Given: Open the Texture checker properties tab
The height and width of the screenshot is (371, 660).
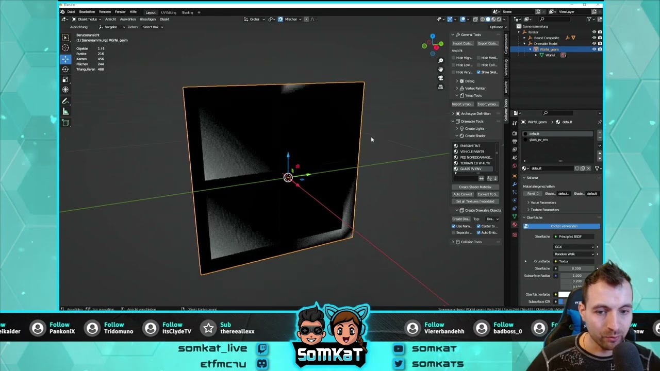Looking at the screenshot, I should point(515,234).
